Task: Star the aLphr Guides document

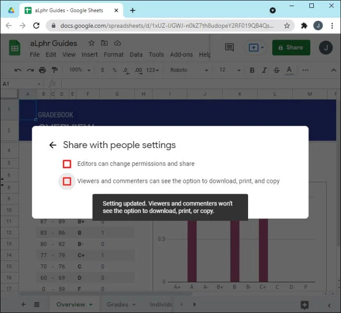Action: (x=91, y=43)
